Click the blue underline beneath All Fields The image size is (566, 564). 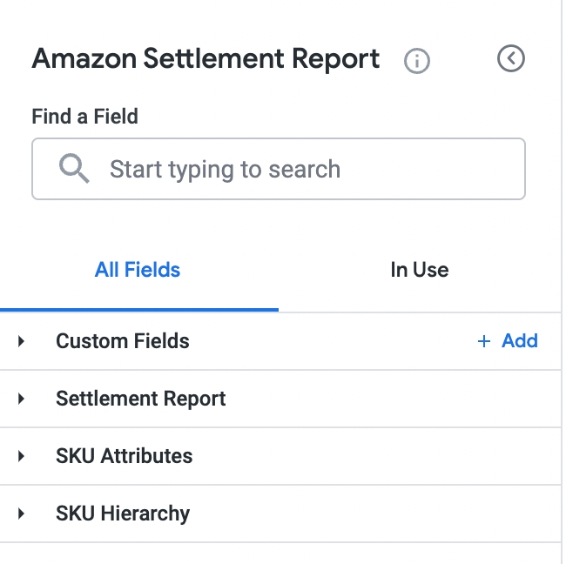(x=139, y=309)
